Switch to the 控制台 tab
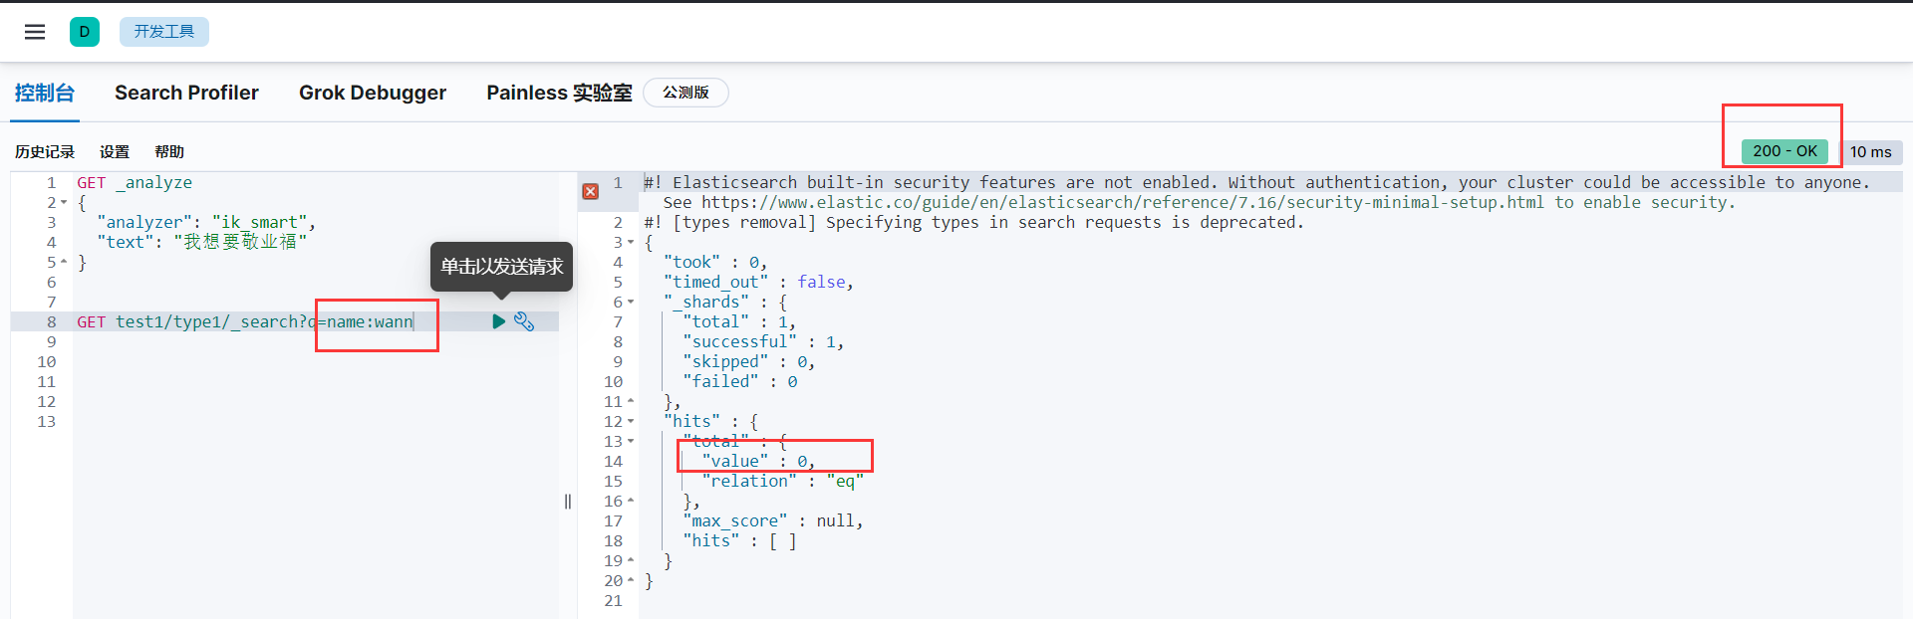1913x619 pixels. coord(45,93)
